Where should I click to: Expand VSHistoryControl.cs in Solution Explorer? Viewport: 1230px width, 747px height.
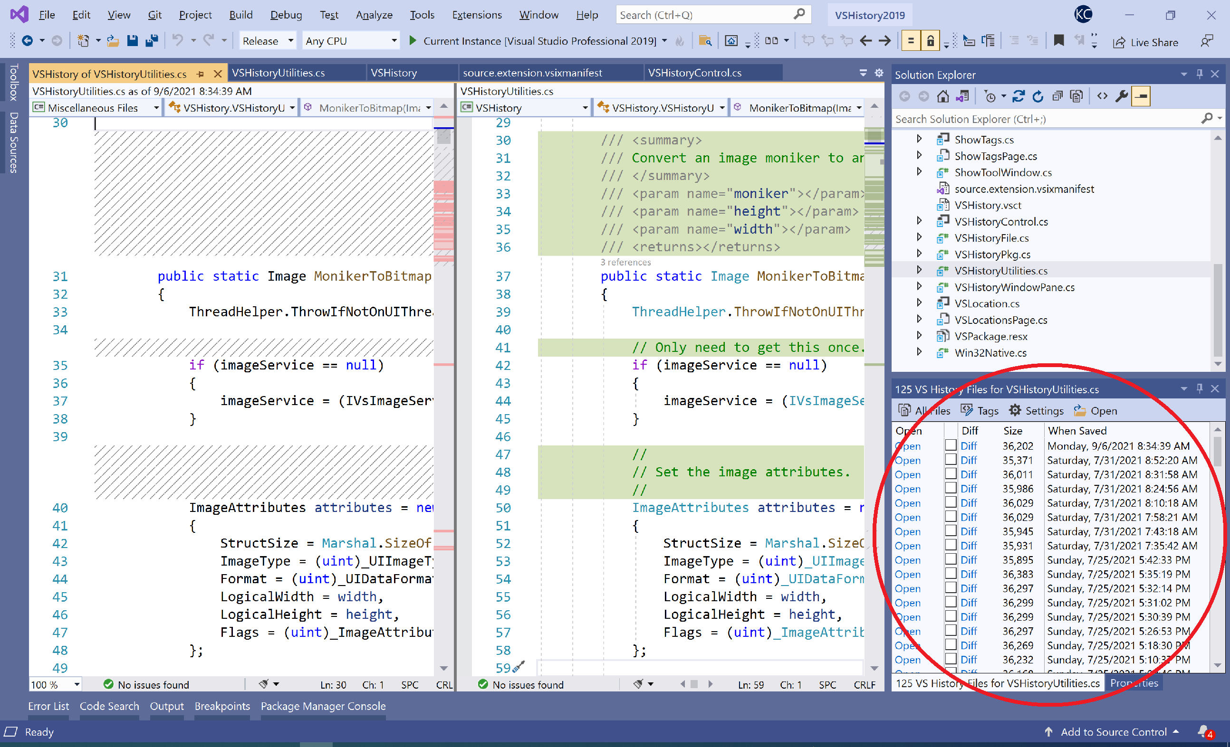click(920, 221)
